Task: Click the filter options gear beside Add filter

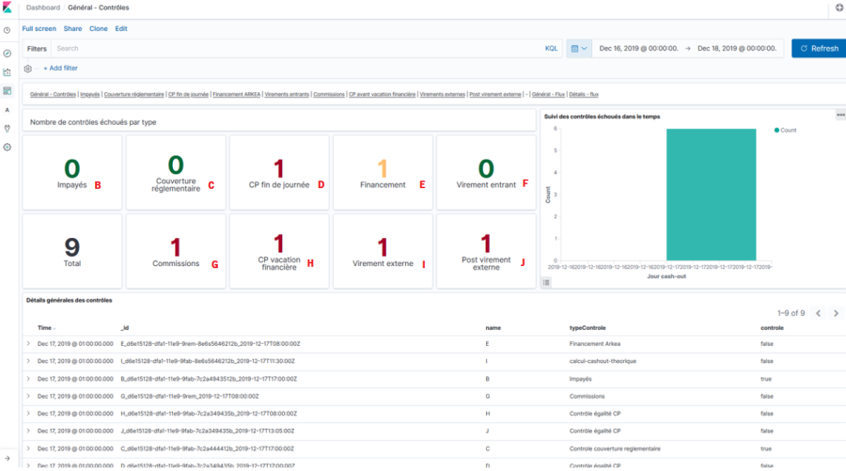Action: [x=28, y=69]
